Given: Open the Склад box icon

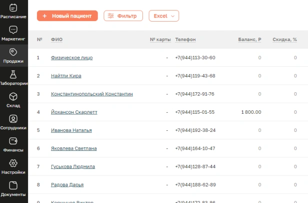Looking at the screenshot, I should [x=13, y=97].
